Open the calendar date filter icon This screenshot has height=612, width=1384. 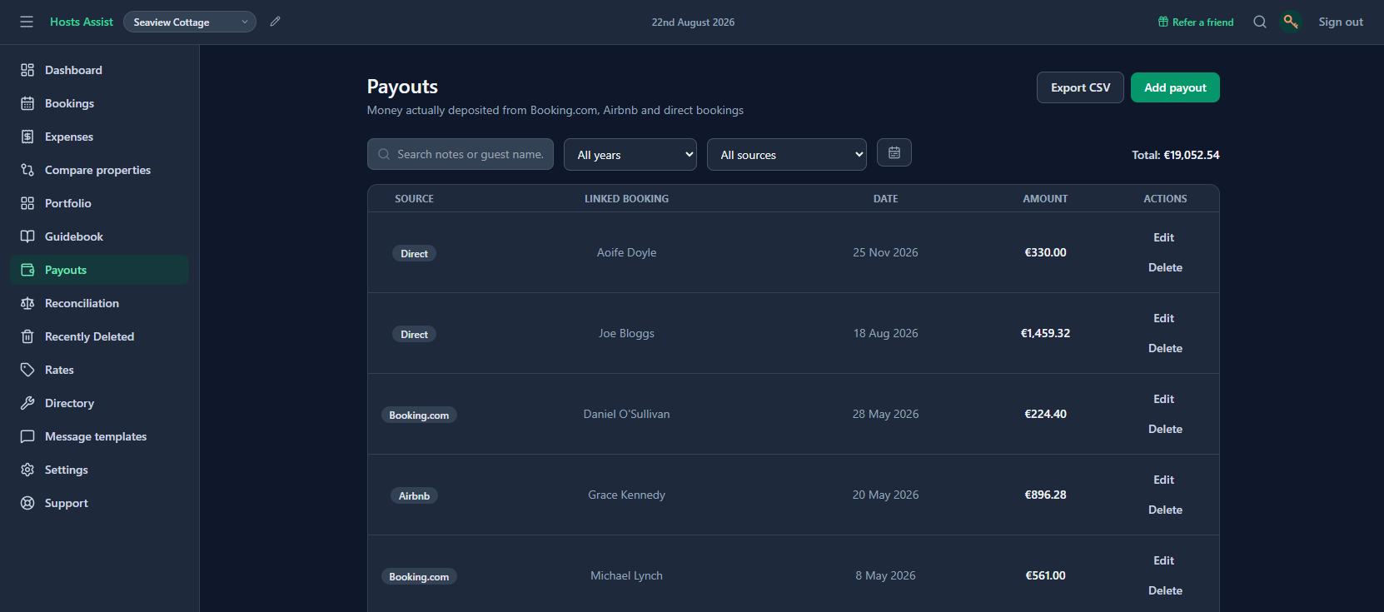(x=894, y=152)
